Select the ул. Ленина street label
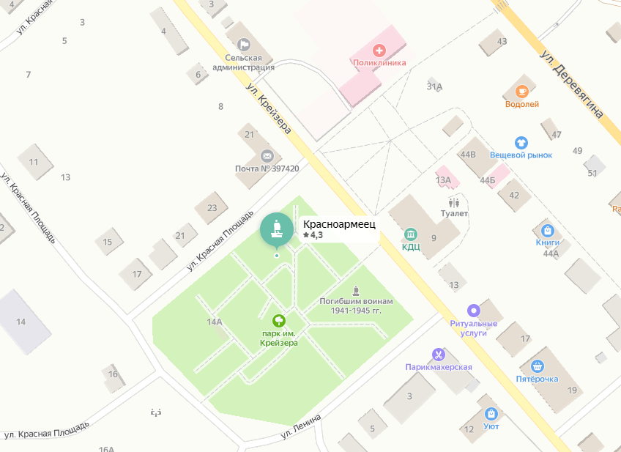This screenshot has height=452, width=621. click(301, 426)
